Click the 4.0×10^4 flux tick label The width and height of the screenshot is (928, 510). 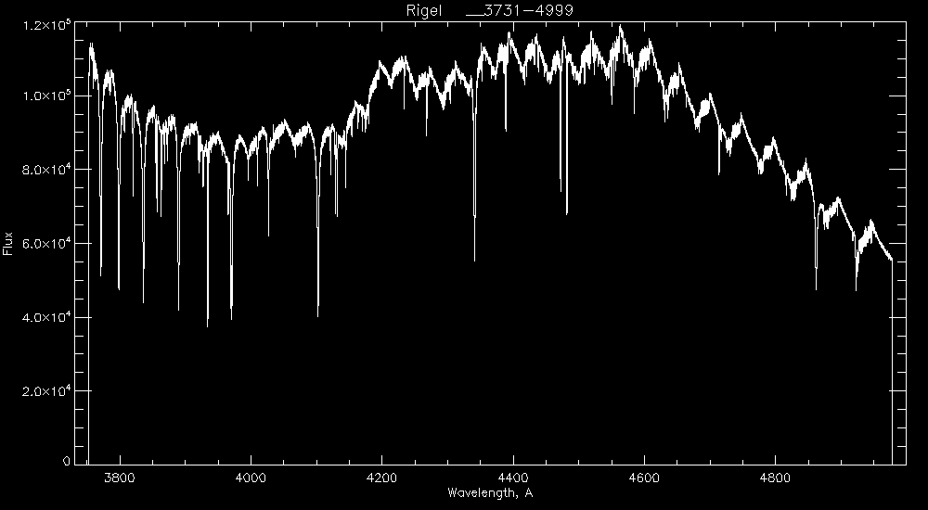pos(45,318)
